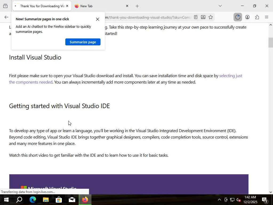Switch to the New Tab tab
The width and height of the screenshot is (273, 205).
(x=102, y=6)
